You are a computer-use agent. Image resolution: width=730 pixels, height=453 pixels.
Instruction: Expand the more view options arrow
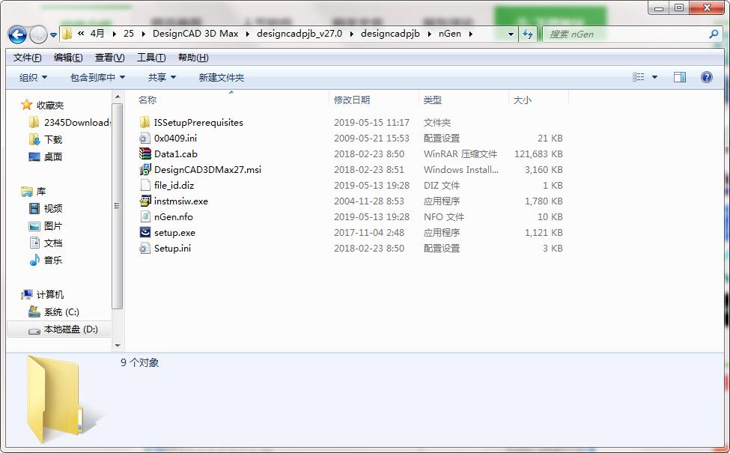[654, 77]
